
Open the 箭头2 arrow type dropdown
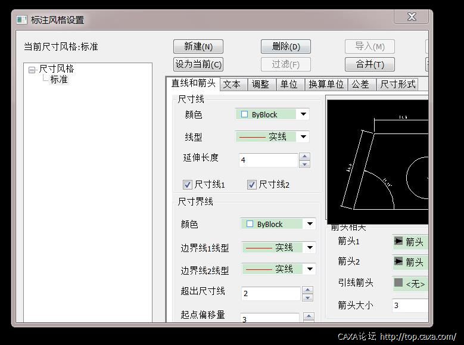(410, 262)
